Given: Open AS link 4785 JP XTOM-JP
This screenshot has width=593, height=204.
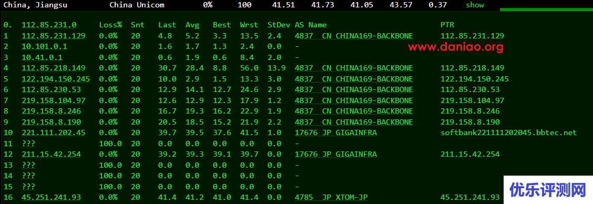Looking at the screenshot, I should click(x=331, y=198).
